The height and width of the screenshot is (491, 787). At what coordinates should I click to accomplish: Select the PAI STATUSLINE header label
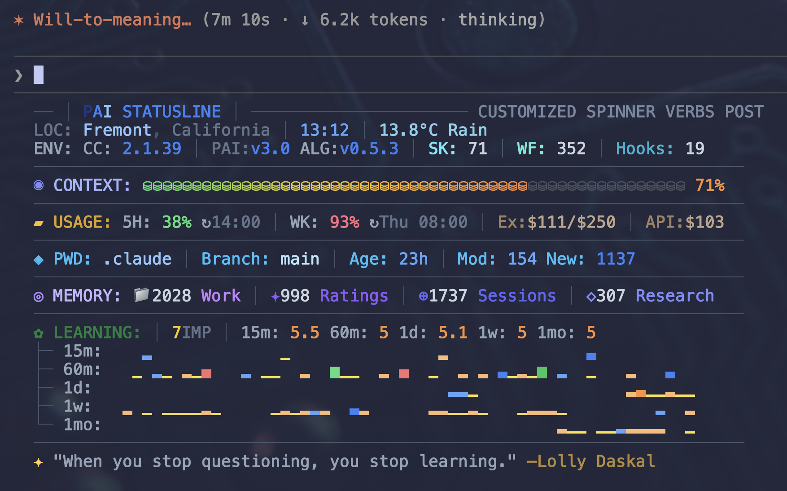click(x=152, y=112)
